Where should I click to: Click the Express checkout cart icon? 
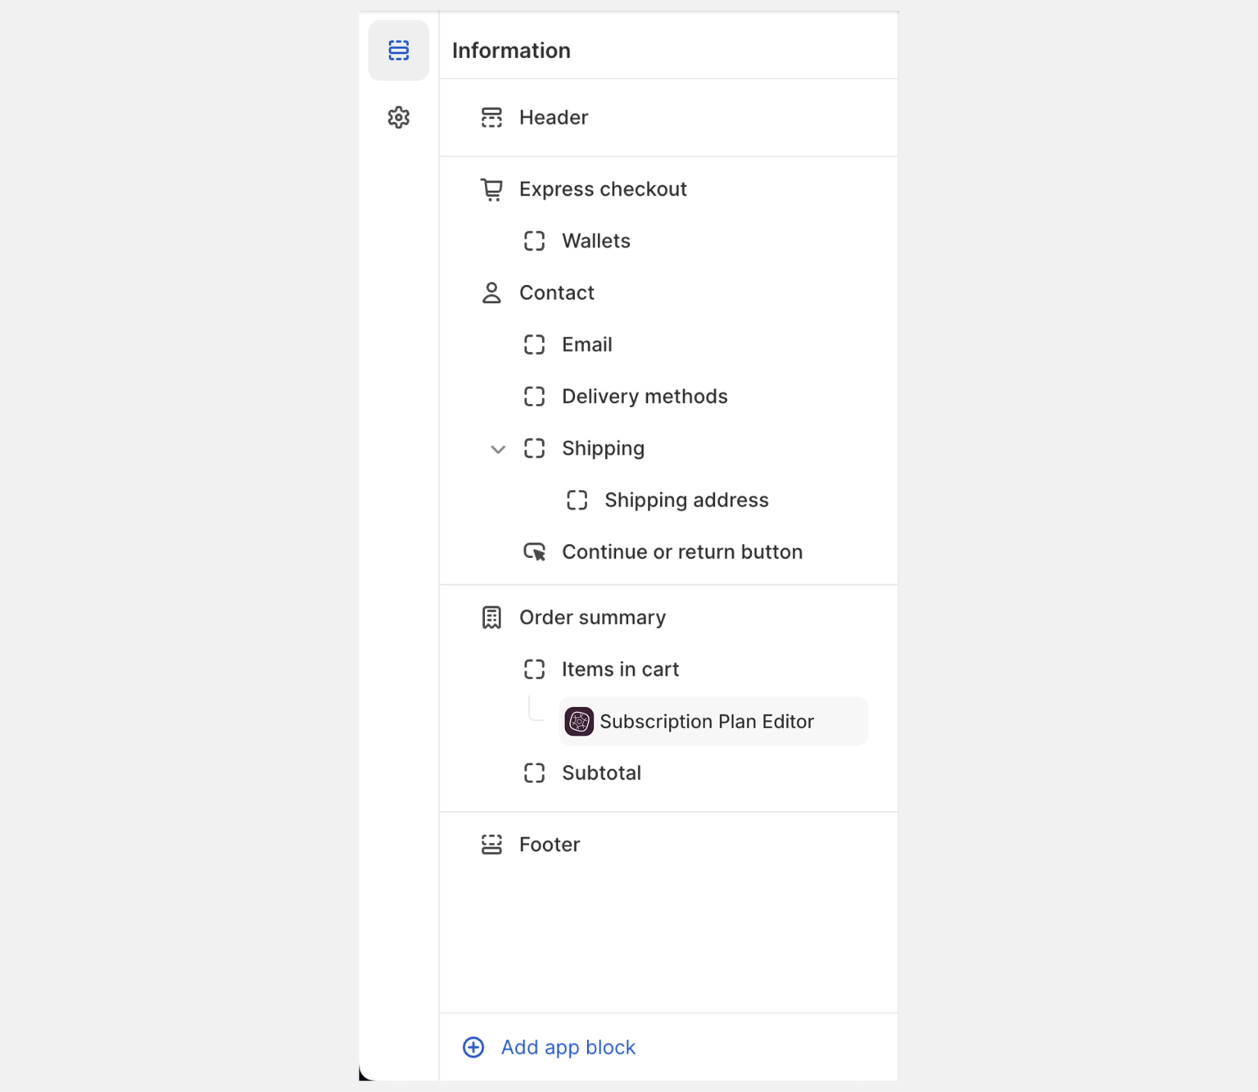coord(491,189)
